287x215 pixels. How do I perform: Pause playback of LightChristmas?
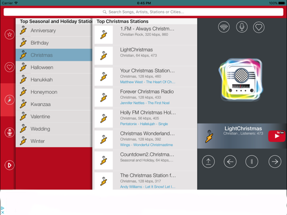pos(252,162)
